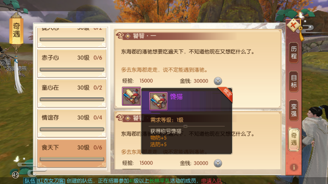This screenshot has width=328, height=184.
Task: Click the 食天下 progress bar
Action: coord(72,159)
